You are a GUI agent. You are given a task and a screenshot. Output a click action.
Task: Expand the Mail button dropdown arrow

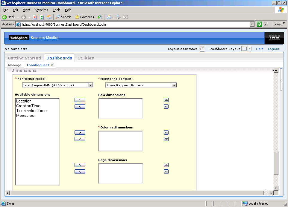(x=113, y=17)
